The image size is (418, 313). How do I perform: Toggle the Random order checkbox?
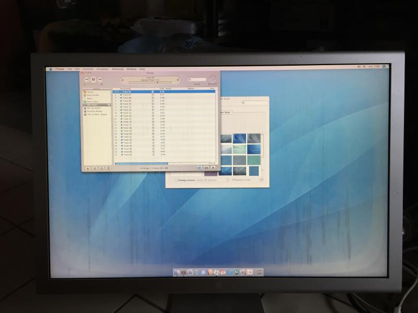point(233,180)
